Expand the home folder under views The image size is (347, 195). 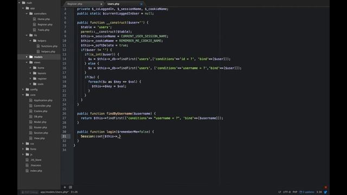30,68
